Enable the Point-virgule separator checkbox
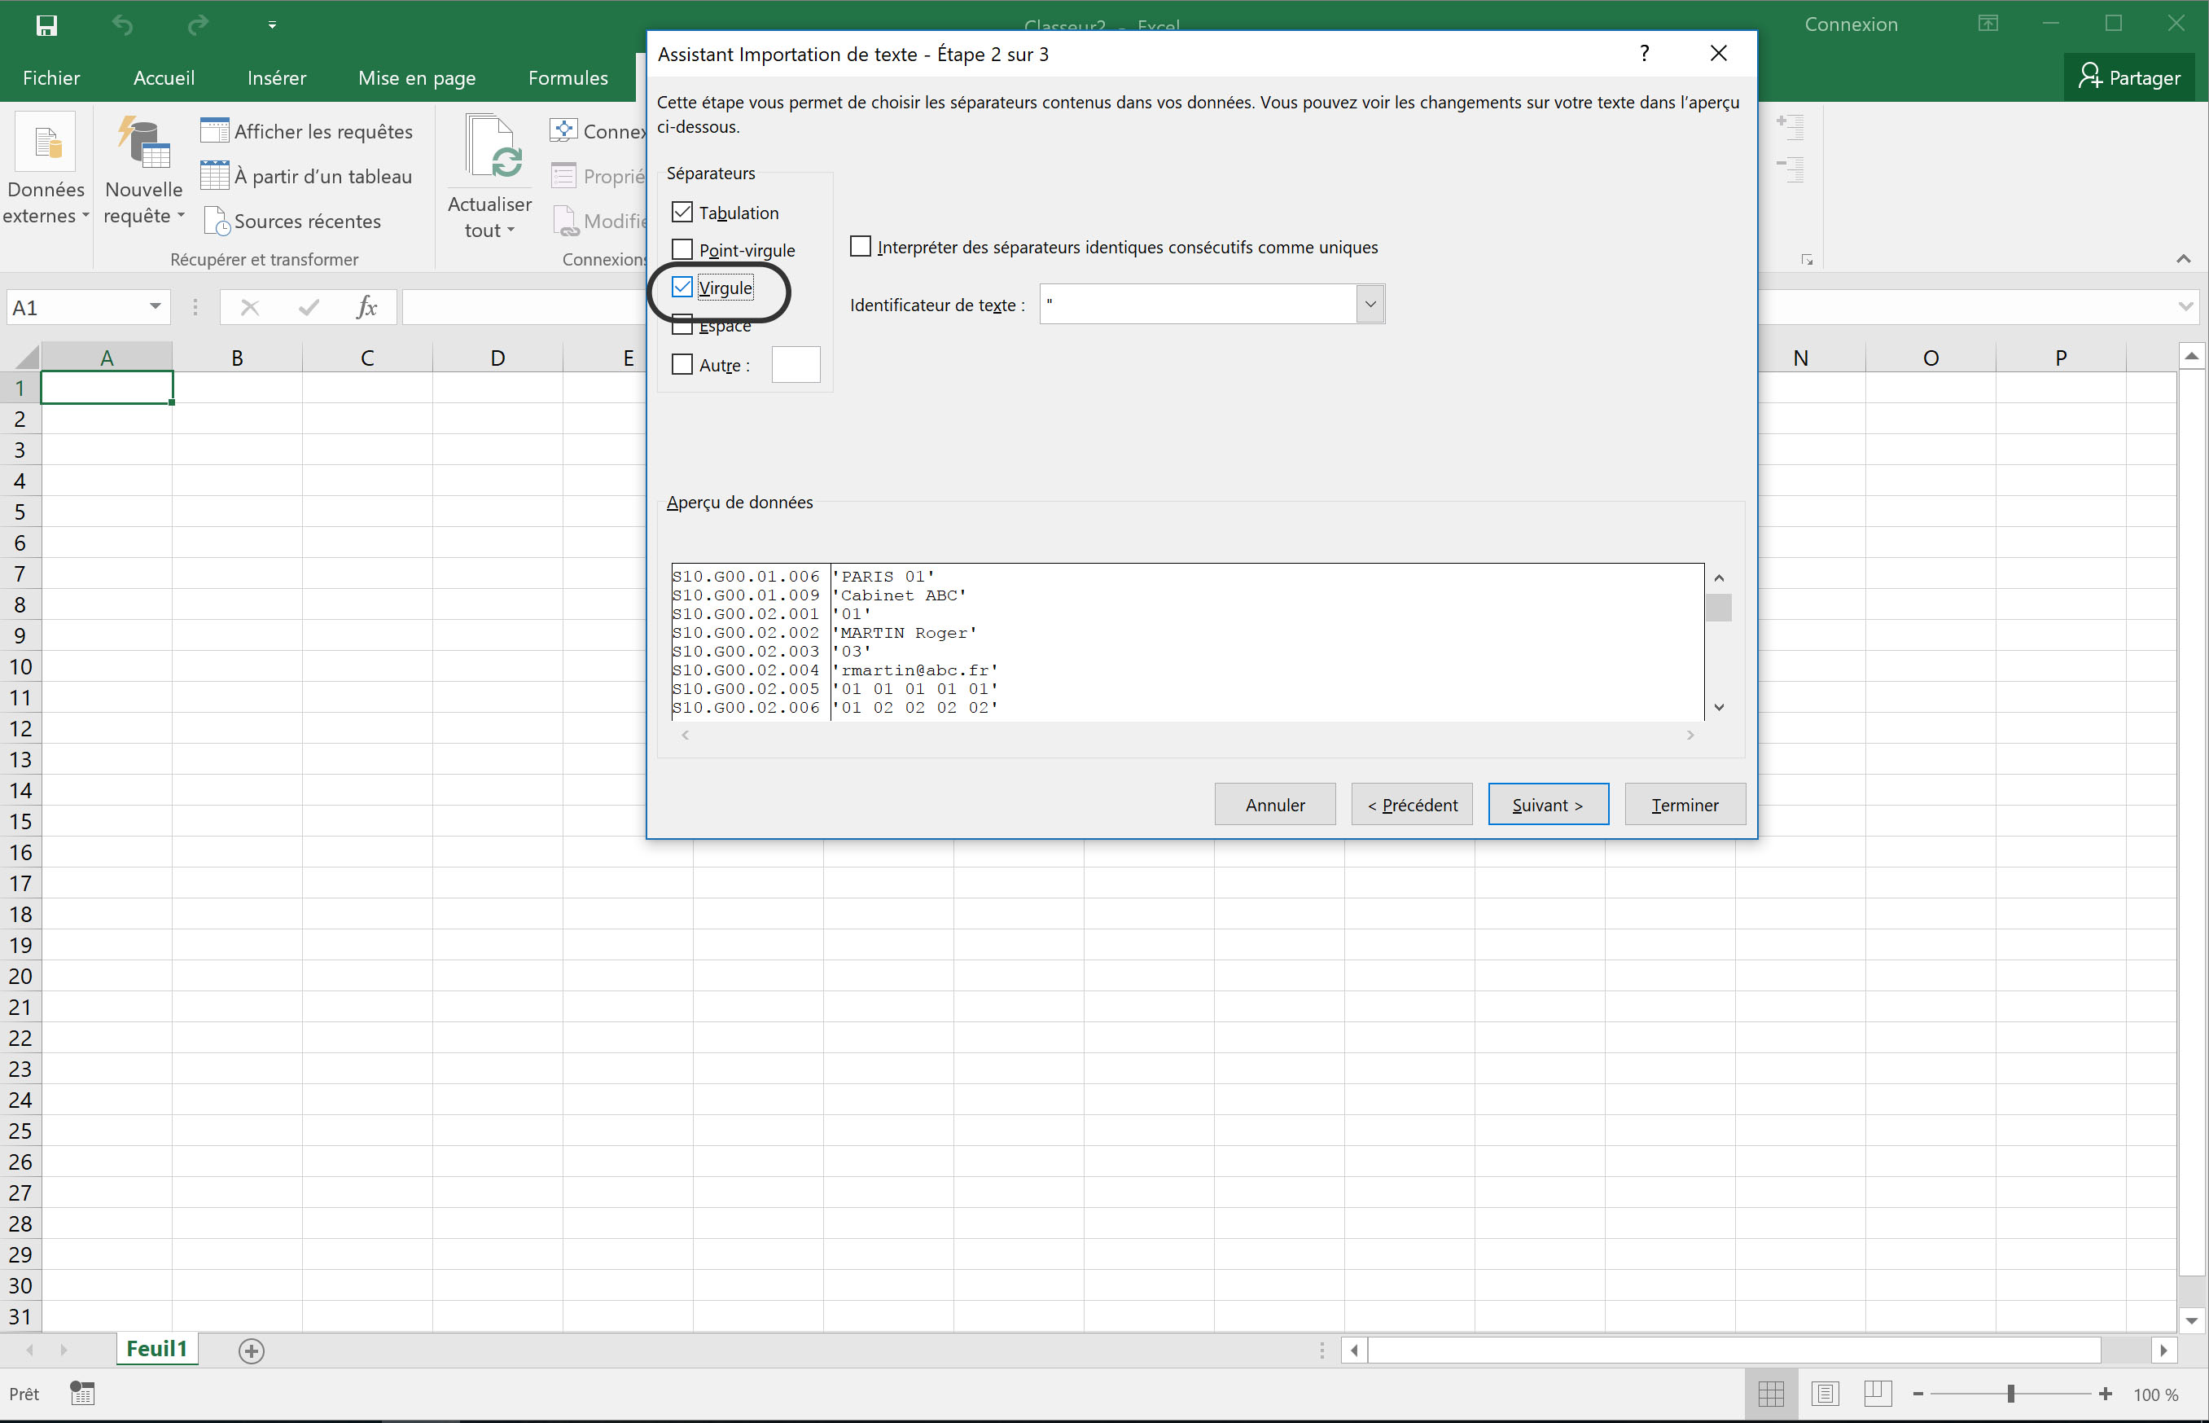This screenshot has width=2209, height=1423. [682, 249]
